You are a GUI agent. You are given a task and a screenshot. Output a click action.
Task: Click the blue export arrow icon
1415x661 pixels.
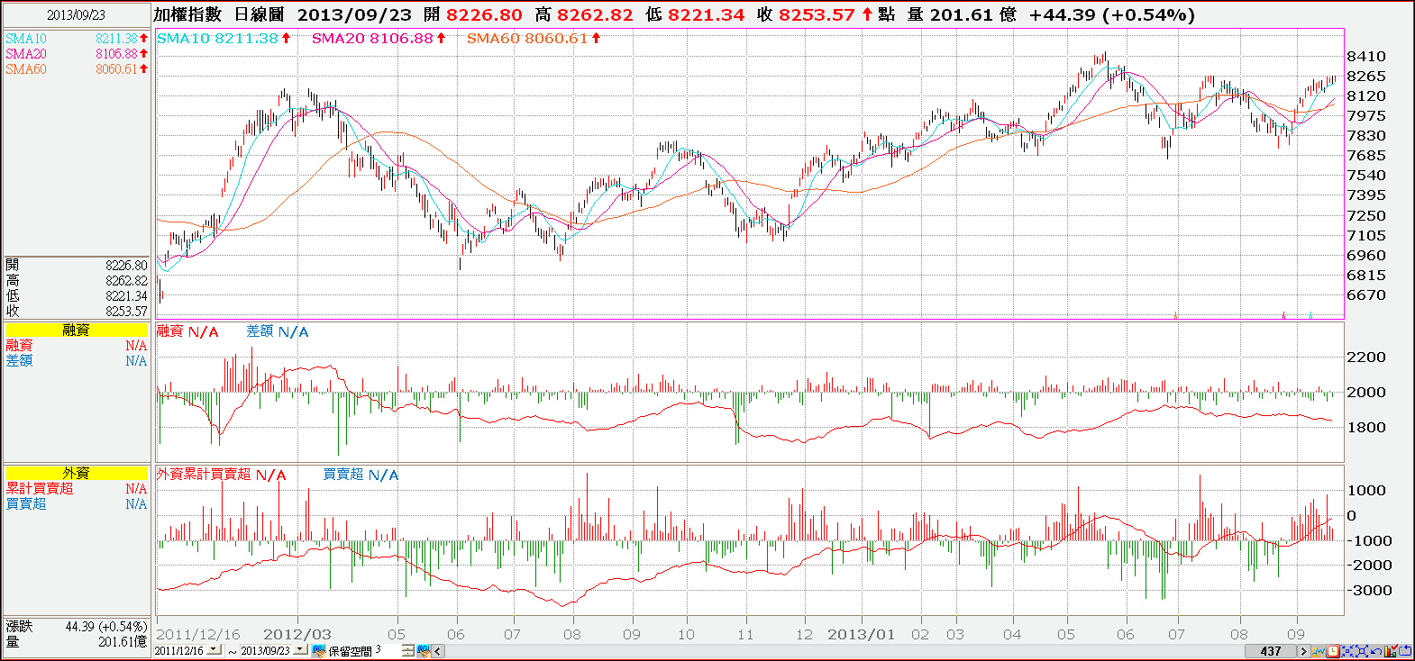1404,650
